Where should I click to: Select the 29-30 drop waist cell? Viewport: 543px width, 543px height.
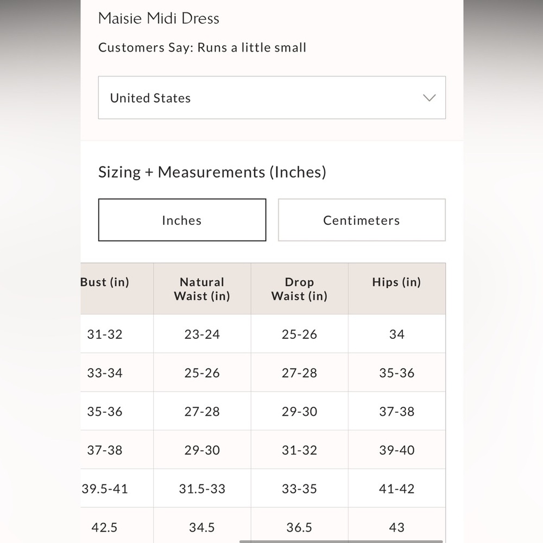point(300,411)
